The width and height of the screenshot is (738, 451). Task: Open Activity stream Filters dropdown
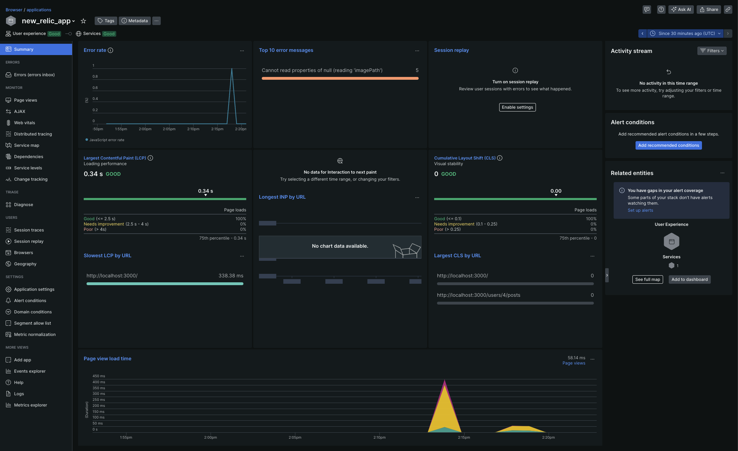[712, 51]
